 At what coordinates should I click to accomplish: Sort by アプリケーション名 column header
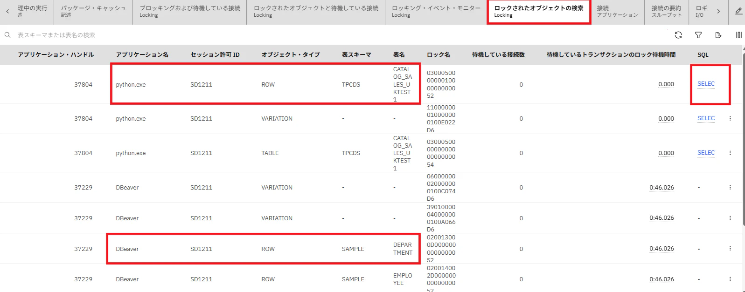pos(142,55)
